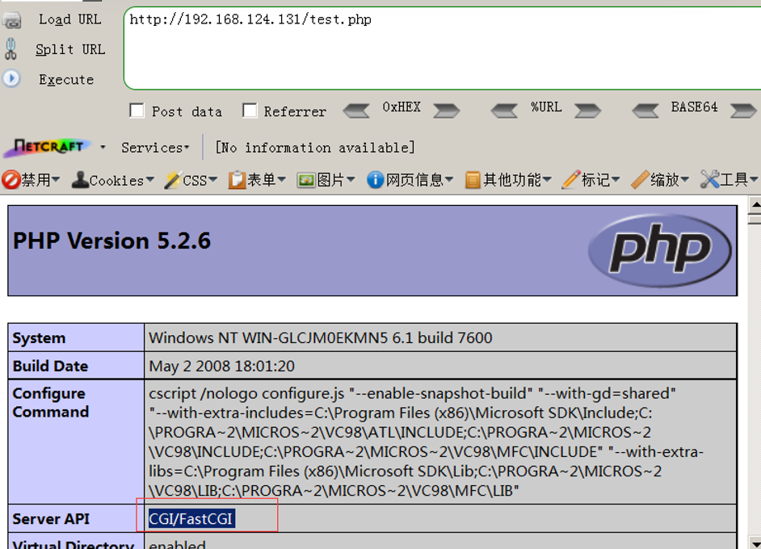
Task: Click the No information available text
Action: (x=315, y=148)
